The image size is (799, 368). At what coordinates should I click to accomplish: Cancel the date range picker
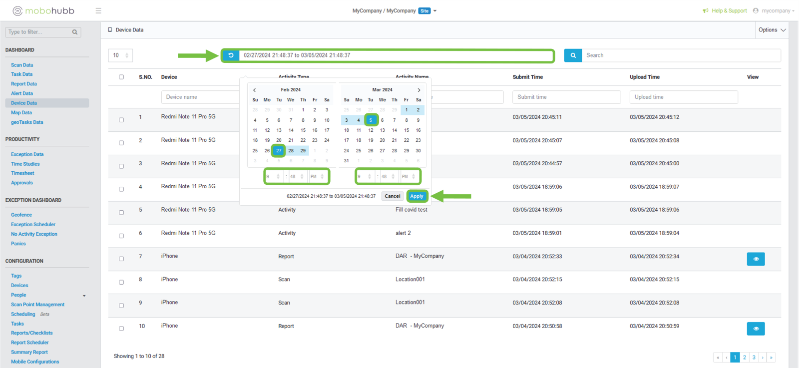click(392, 196)
